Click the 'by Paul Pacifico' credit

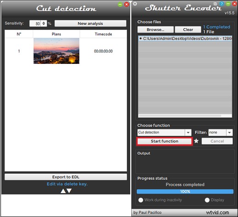coord(147,212)
